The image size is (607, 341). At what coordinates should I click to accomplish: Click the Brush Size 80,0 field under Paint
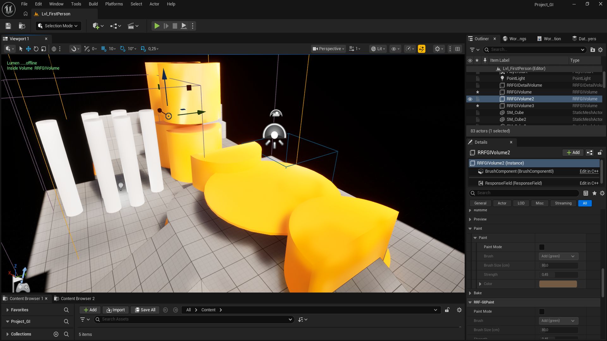point(558,266)
